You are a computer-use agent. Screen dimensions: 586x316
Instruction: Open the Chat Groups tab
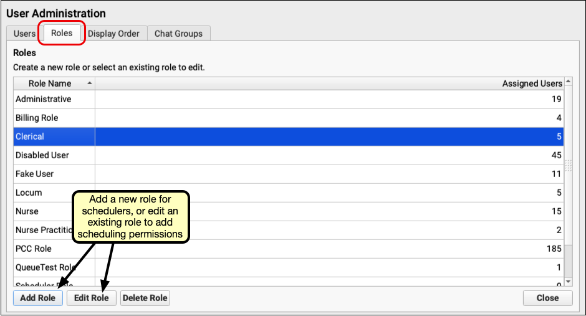click(178, 34)
